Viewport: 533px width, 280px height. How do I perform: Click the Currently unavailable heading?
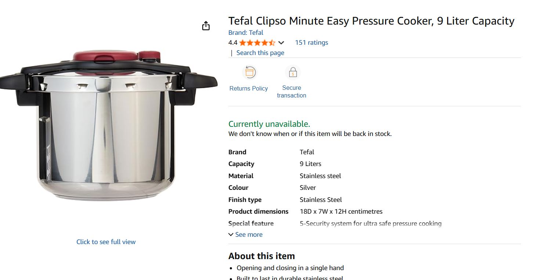[x=269, y=124]
